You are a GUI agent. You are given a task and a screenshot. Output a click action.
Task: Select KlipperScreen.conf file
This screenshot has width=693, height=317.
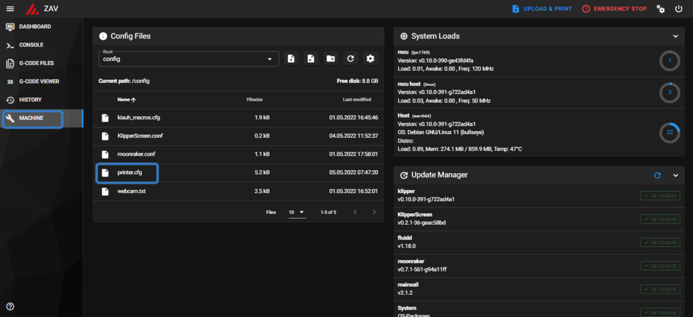coord(239,136)
